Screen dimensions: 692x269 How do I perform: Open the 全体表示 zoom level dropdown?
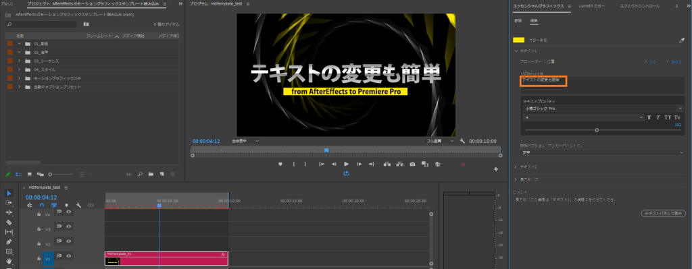[245, 141]
